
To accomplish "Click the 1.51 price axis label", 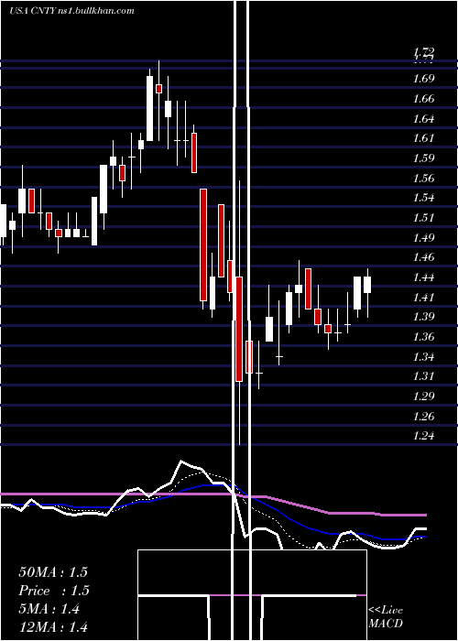I will tap(423, 218).
